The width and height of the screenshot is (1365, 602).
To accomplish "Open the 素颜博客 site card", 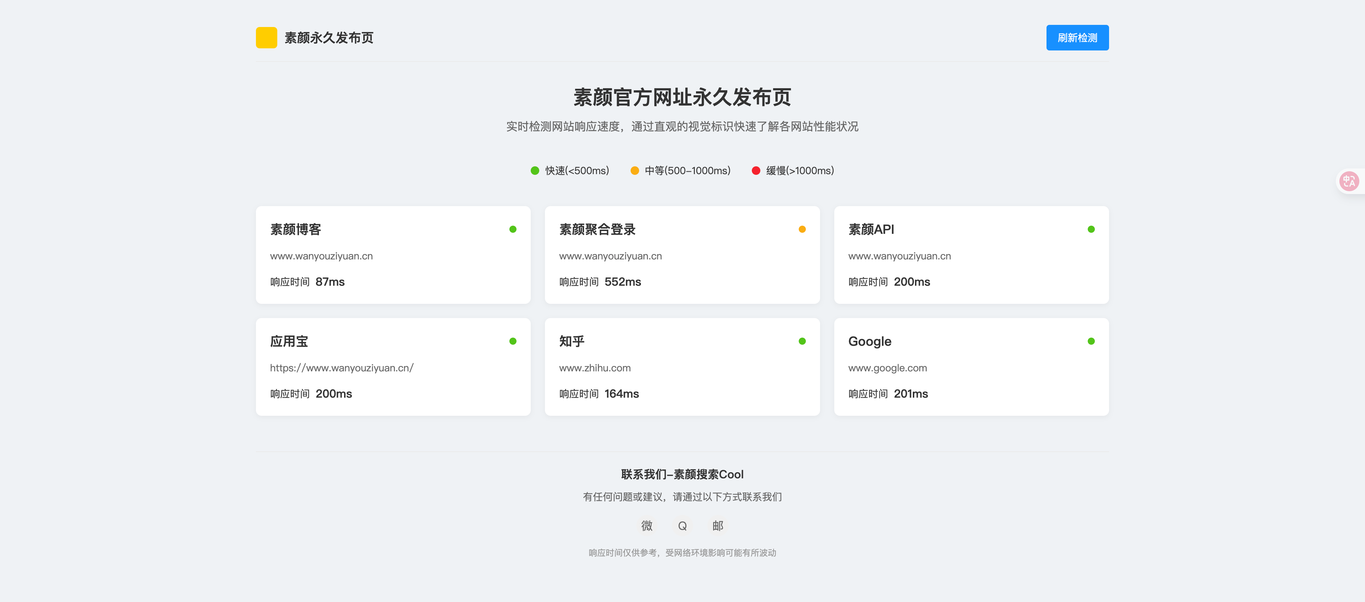I will pos(393,255).
